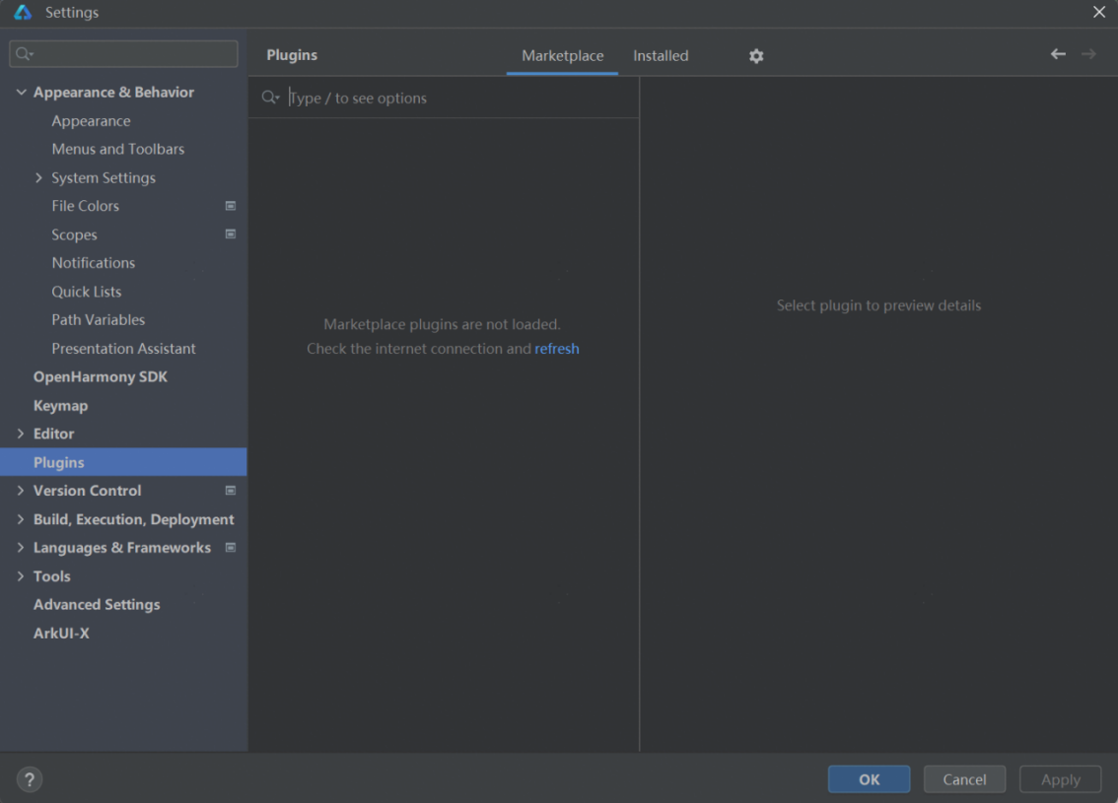Click the project-level icon beside File Colors

click(231, 206)
